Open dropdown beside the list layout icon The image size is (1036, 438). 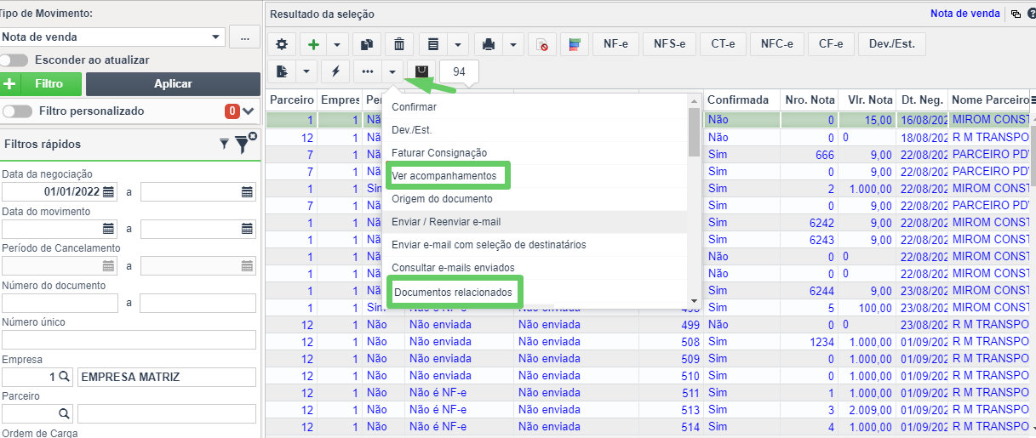[457, 44]
